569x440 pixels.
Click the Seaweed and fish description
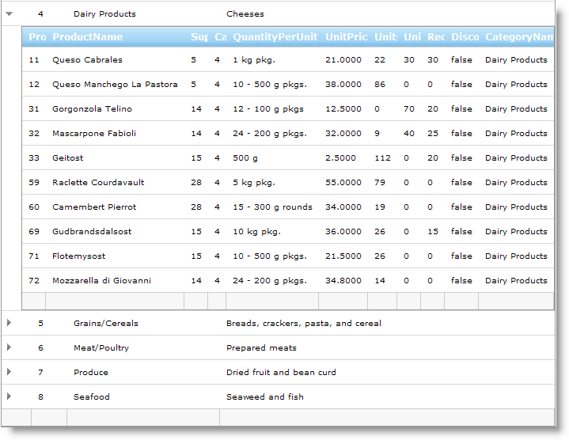pos(265,396)
